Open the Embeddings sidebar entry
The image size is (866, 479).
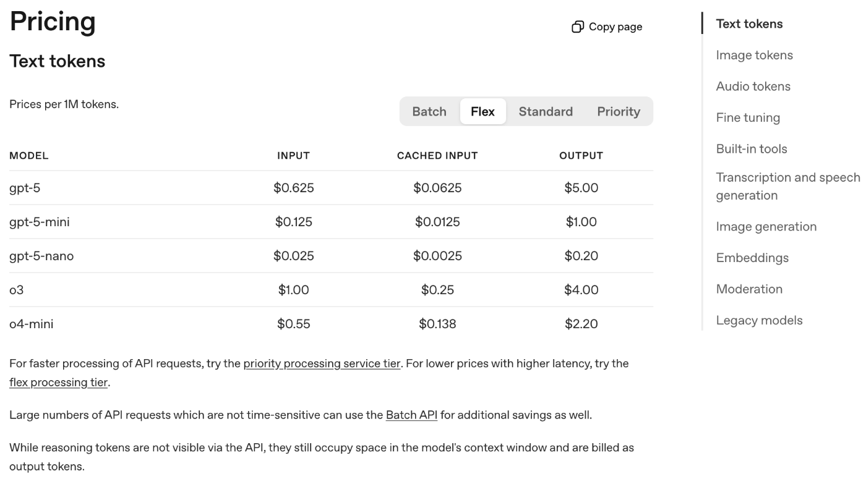click(752, 258)
